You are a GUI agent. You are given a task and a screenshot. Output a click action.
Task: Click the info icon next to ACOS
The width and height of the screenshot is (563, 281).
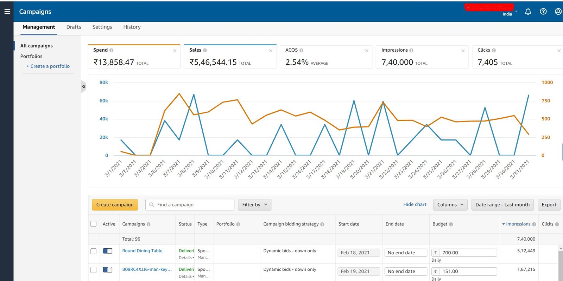[x=301, y=50]
